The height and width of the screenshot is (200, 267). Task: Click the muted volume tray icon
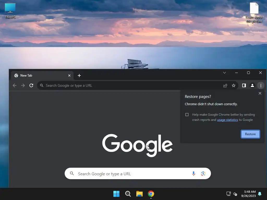[235, 194]
